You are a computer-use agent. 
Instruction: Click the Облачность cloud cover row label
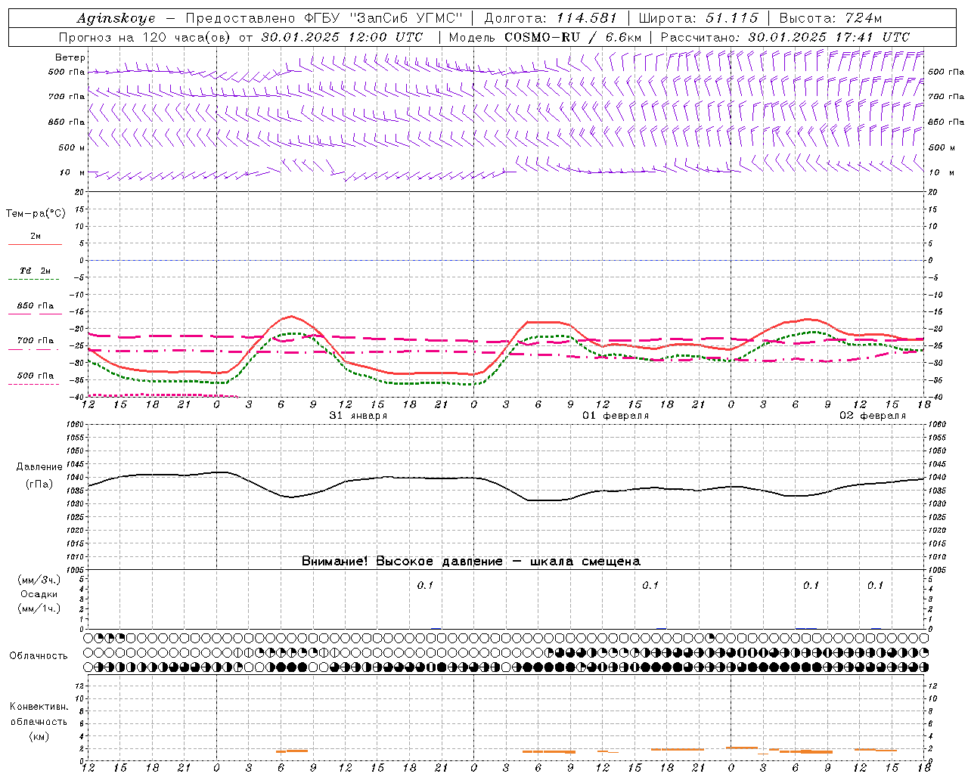coord(39,655)
